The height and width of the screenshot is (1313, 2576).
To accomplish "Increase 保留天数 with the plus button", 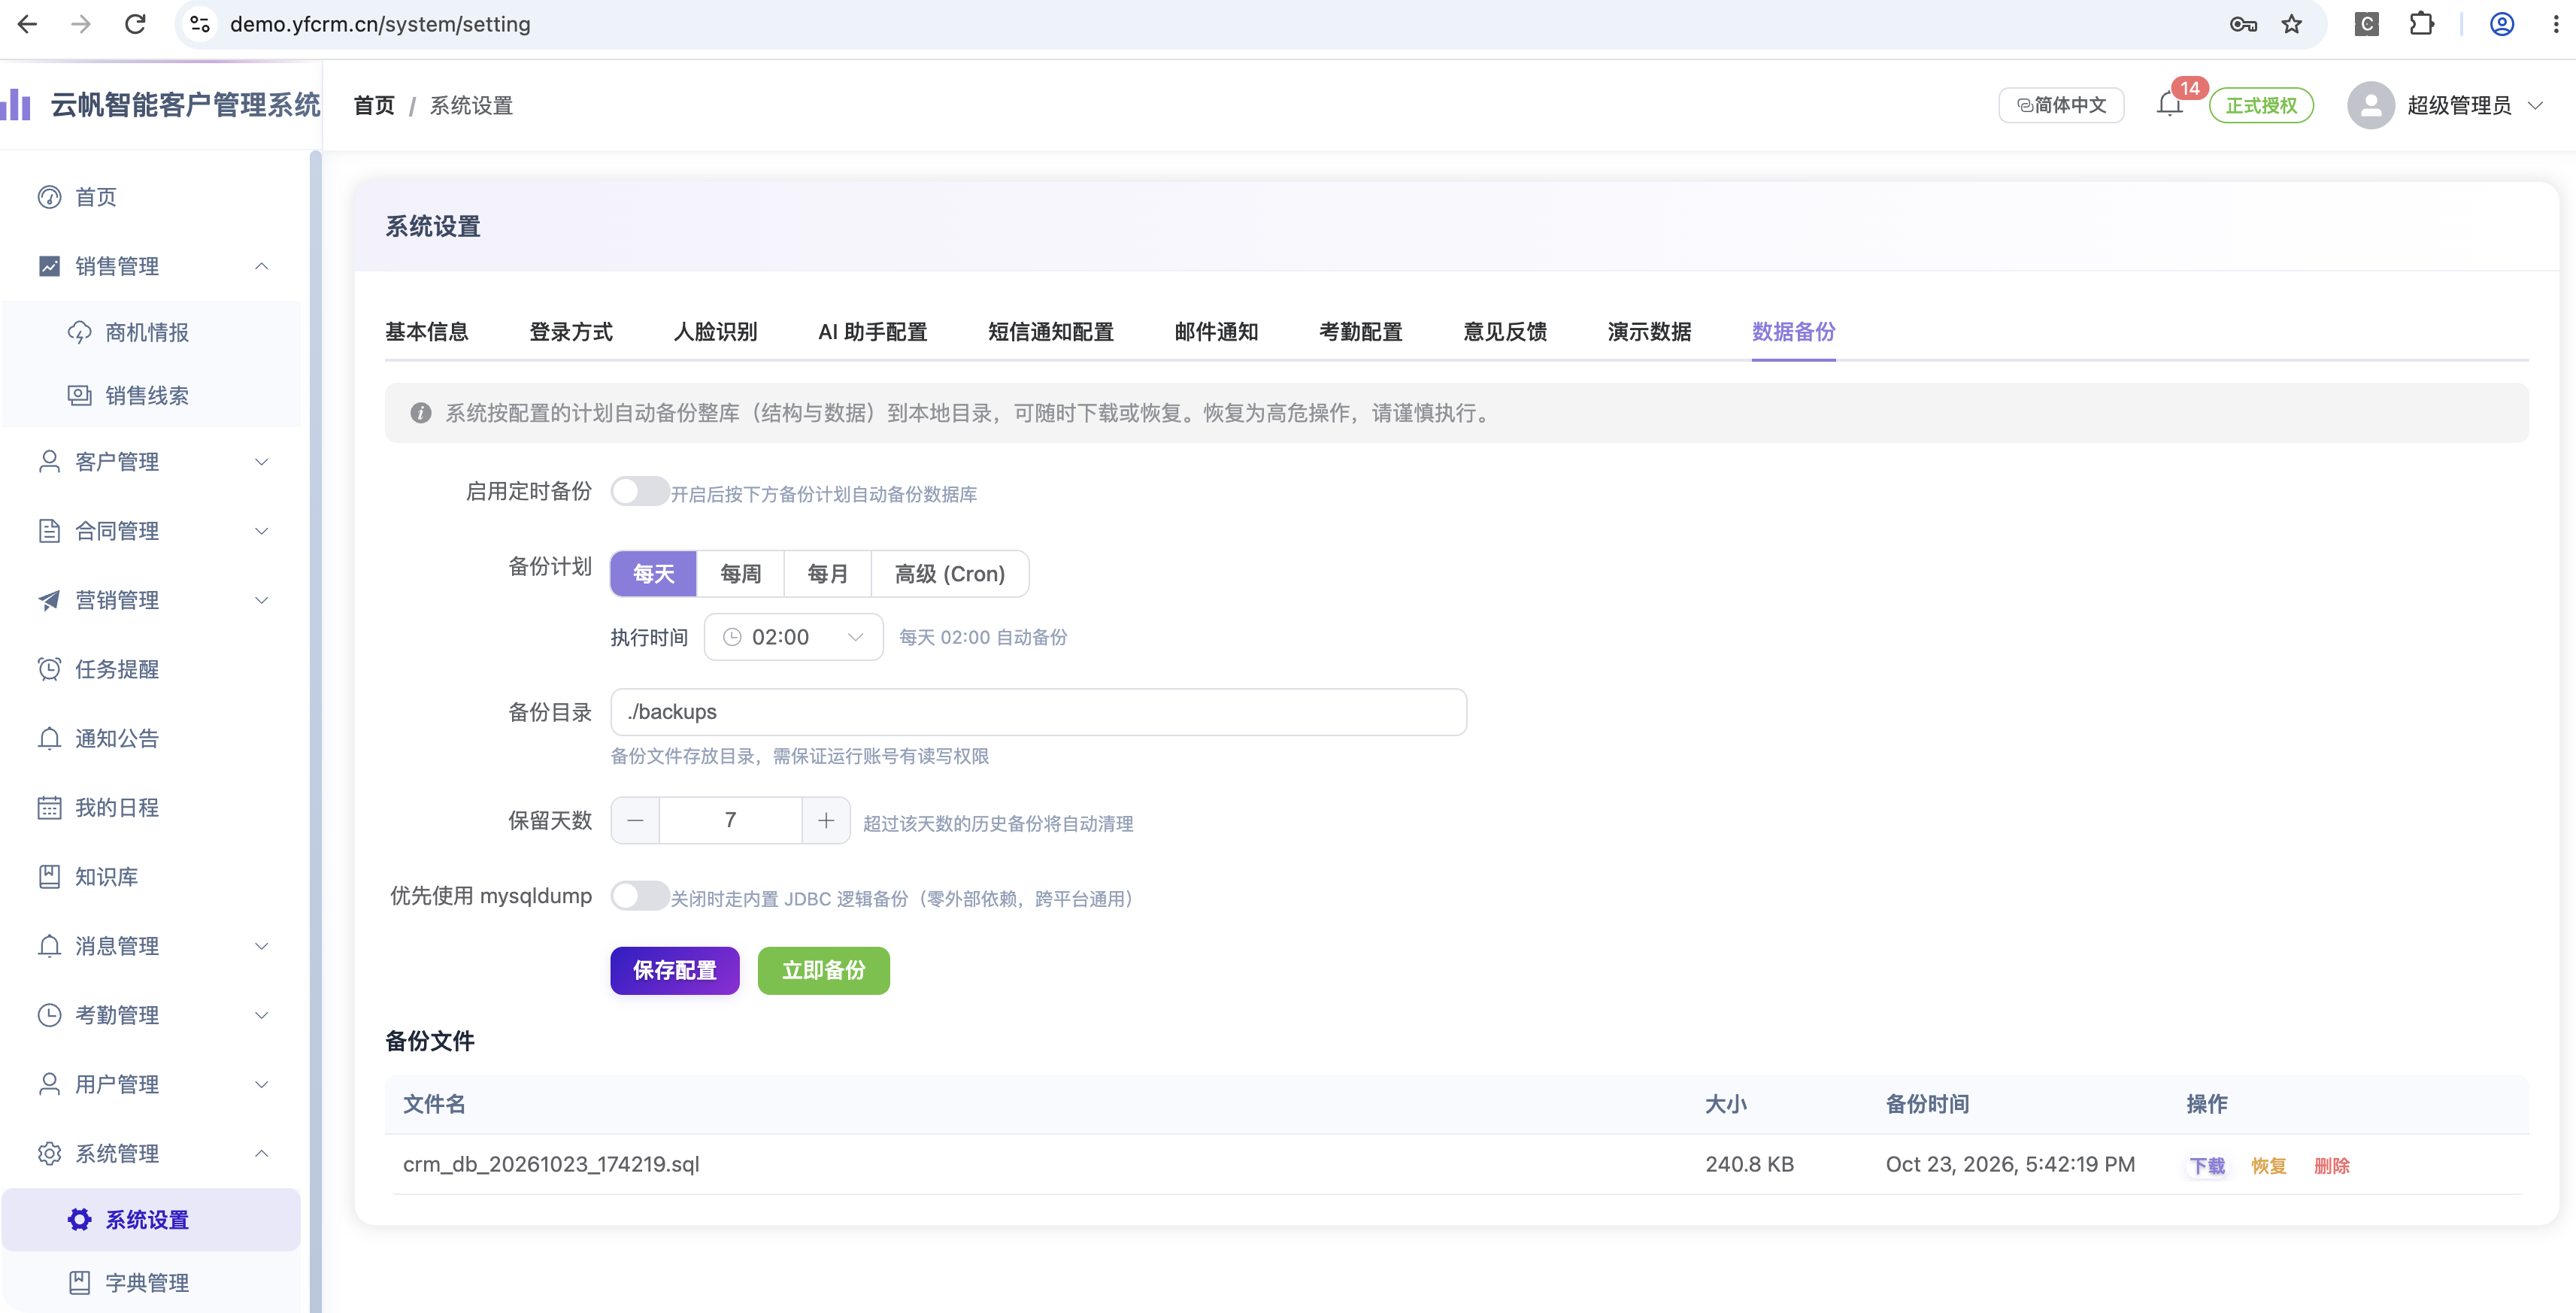I will pyautogui.click(x=826, y=821).
